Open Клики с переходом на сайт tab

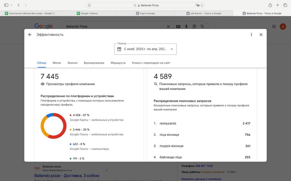coord(151,63)
